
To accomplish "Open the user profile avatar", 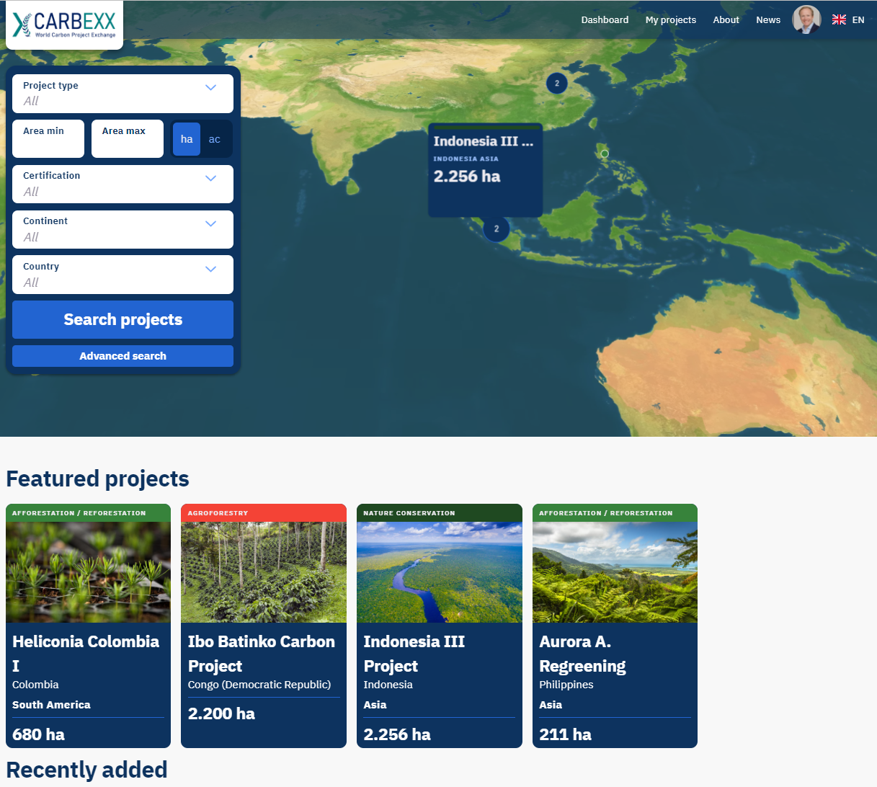I will point(806,19).
